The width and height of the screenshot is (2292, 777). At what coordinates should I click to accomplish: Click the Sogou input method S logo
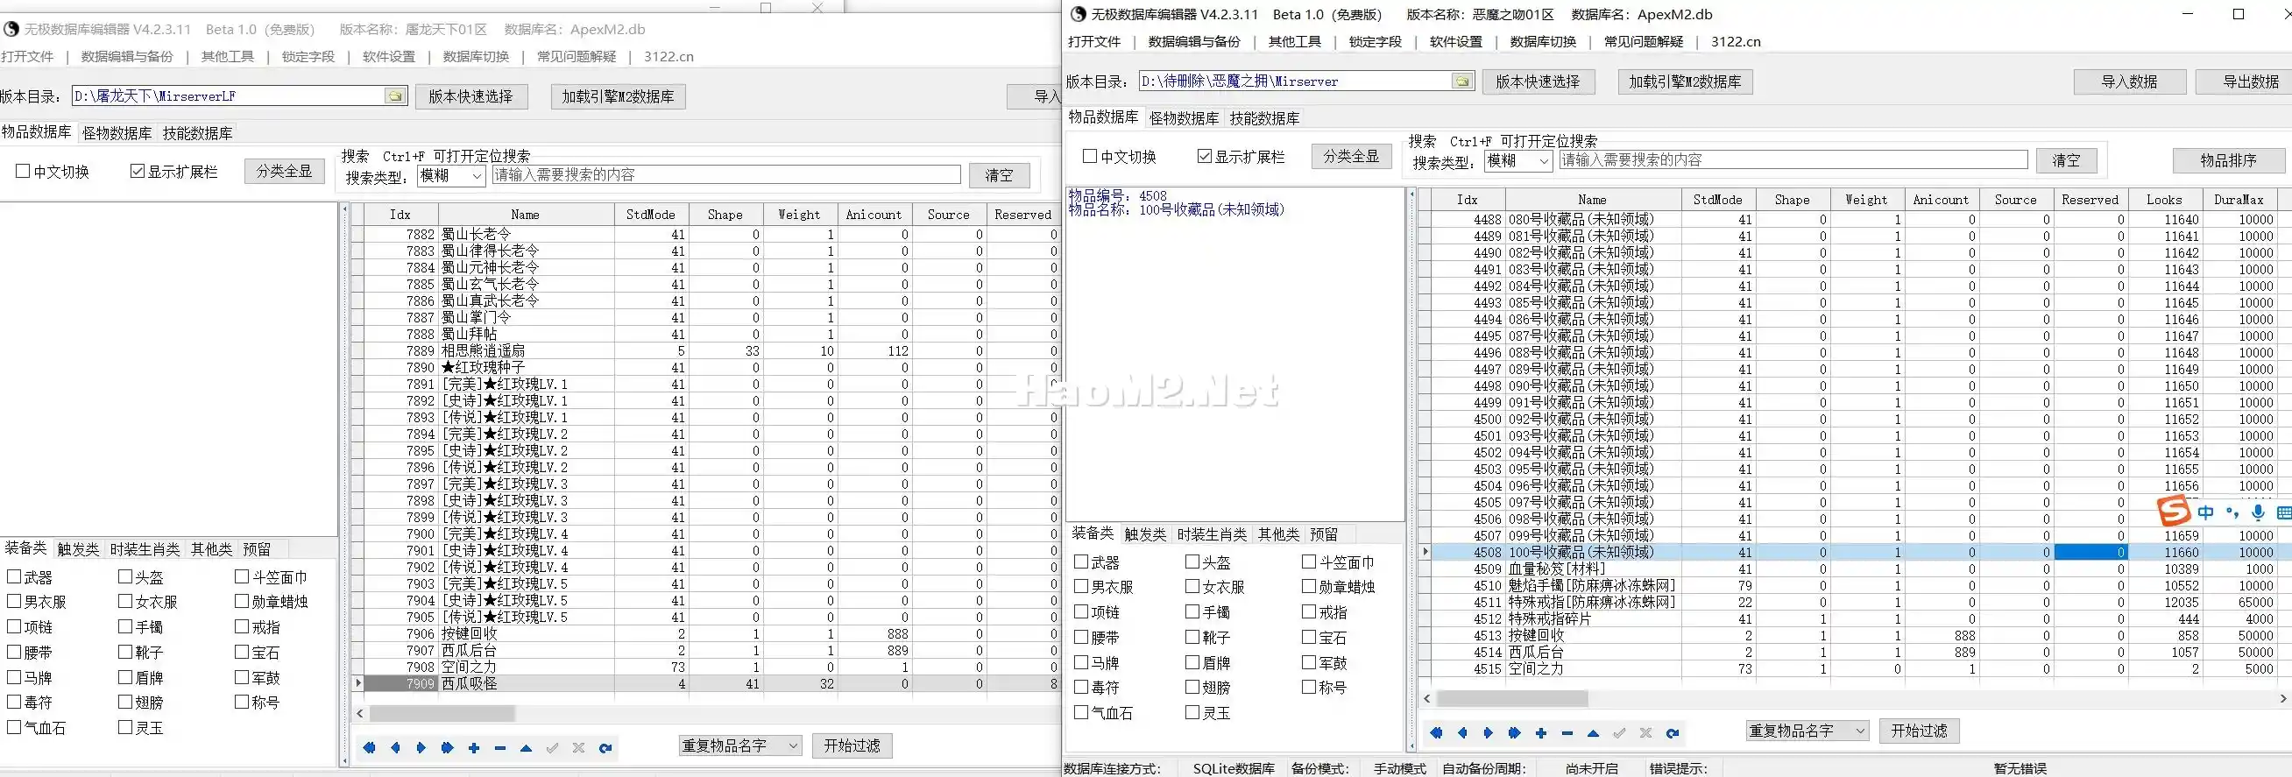pyautogui.click(x=2174, y=511)
